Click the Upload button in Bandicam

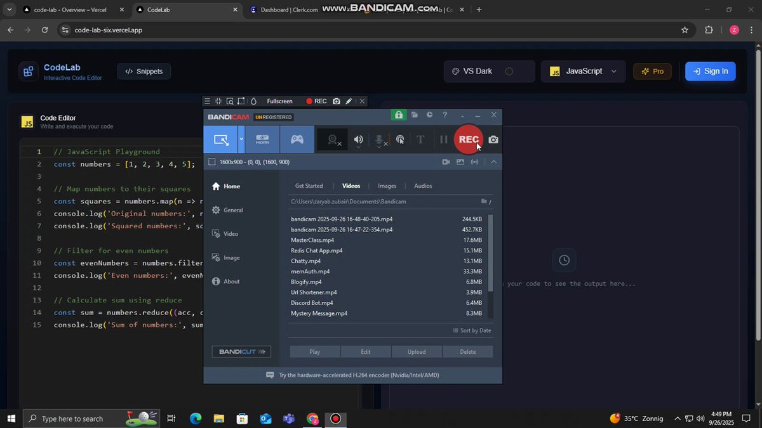417,352
